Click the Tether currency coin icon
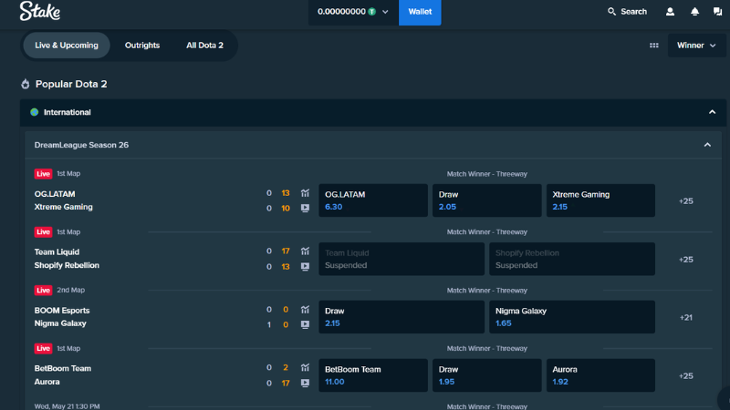This screenshot has height=410, width=730. coord(372,12)
